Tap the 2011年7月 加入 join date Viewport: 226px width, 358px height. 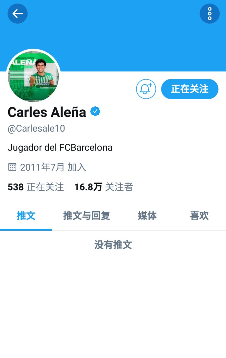[53, 167]
